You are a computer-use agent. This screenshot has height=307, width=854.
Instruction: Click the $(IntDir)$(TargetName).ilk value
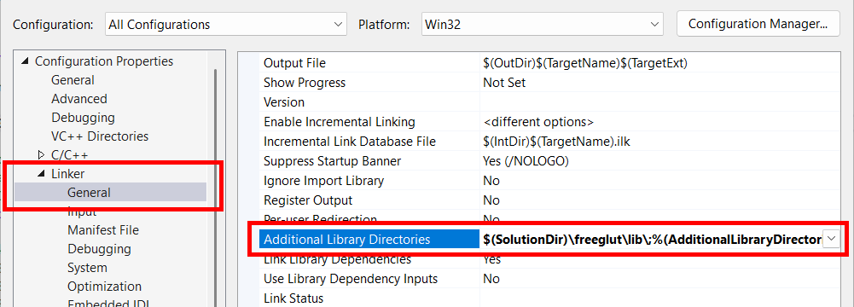556,142
